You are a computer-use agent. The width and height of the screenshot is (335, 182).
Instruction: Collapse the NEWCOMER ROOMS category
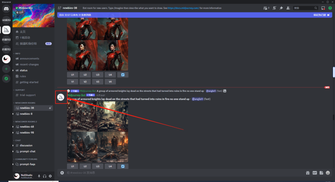pyautogui.click(x=25, y=103)
